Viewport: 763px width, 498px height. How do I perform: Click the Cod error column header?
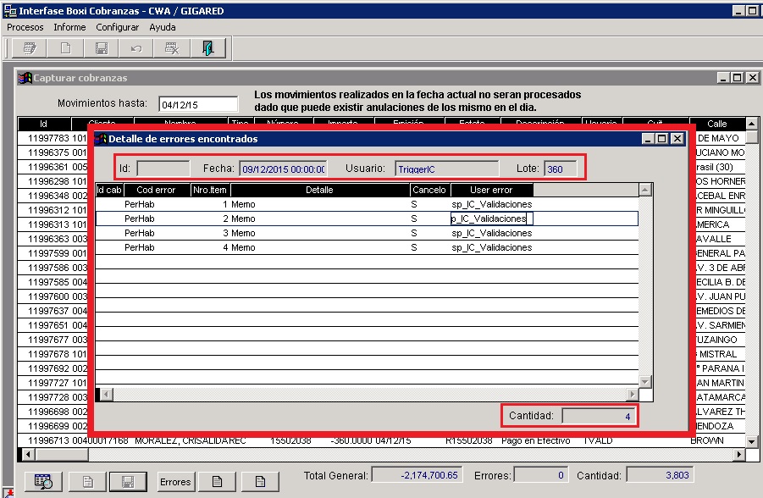click(156, 191)
